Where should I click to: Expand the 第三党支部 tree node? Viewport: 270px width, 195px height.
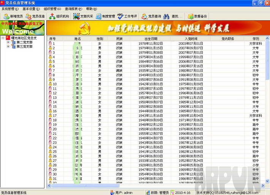click(x=8, y=46)
